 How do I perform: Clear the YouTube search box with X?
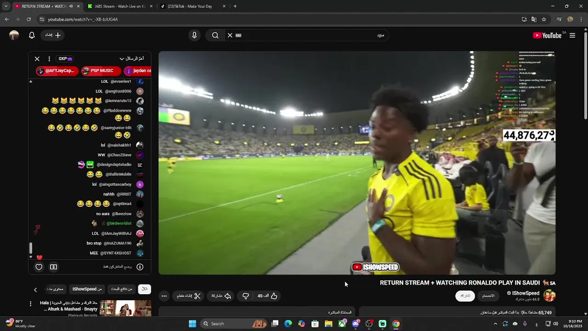pyautogui.click(x=230, y=35)
